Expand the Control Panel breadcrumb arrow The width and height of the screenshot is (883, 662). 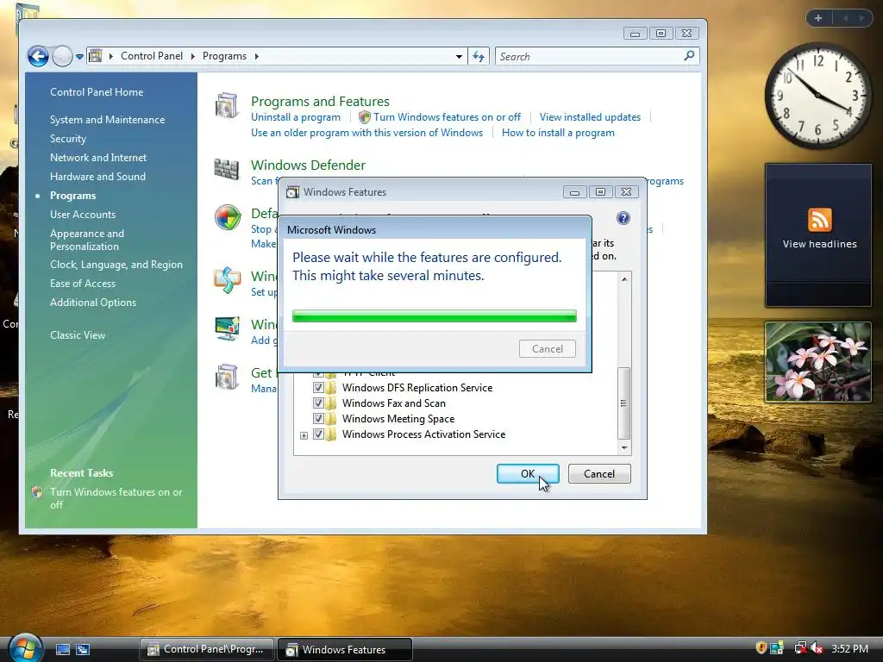point(193,56)
